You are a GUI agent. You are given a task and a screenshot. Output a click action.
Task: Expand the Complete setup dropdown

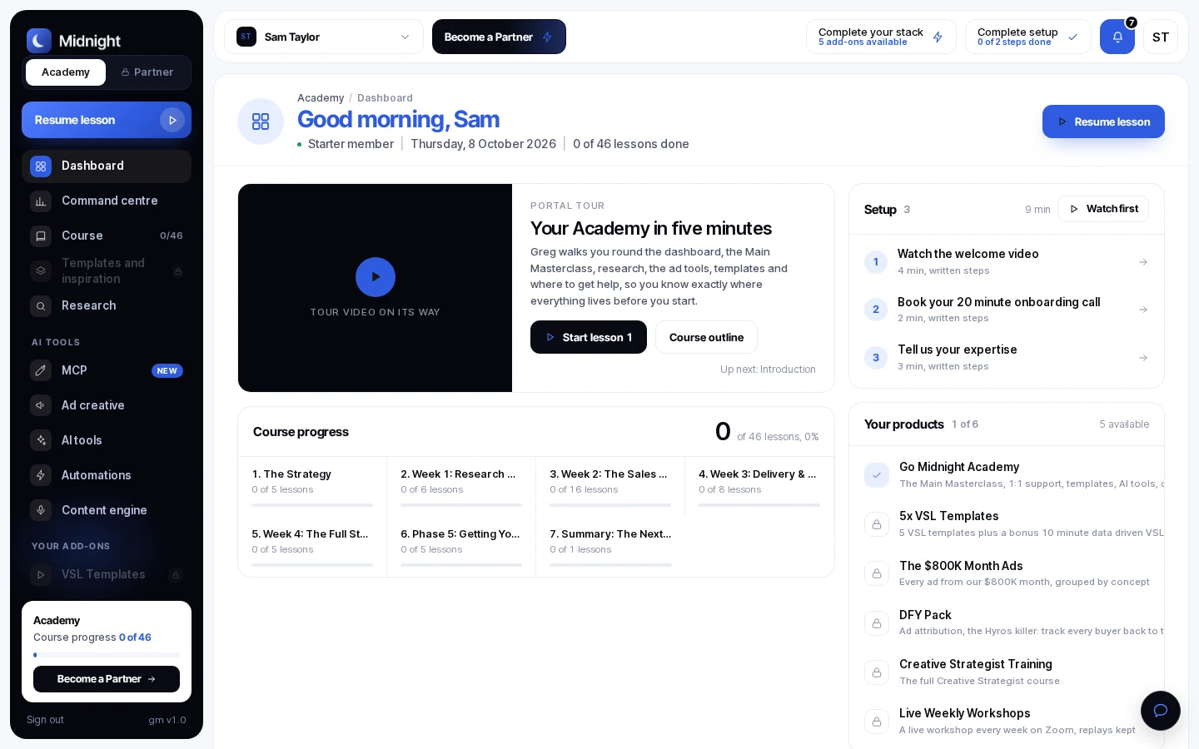point(1028,37)
